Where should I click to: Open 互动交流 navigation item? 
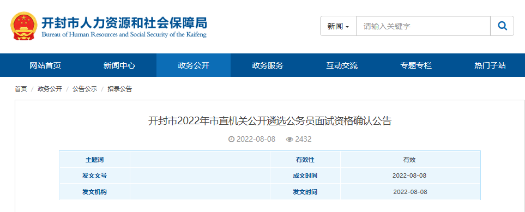pyautogui.click(x=342, y=65)
